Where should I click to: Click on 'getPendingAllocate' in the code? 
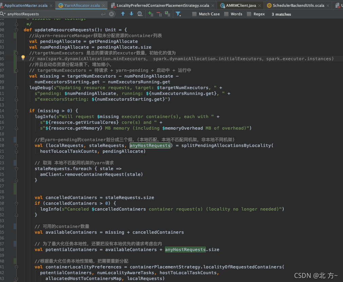(x=113, y=42)
